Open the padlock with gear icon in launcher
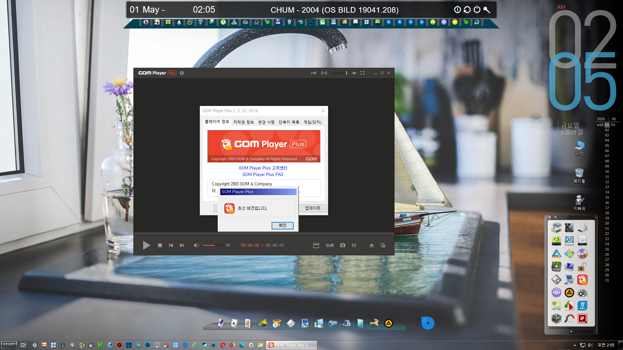 (582, 267)
